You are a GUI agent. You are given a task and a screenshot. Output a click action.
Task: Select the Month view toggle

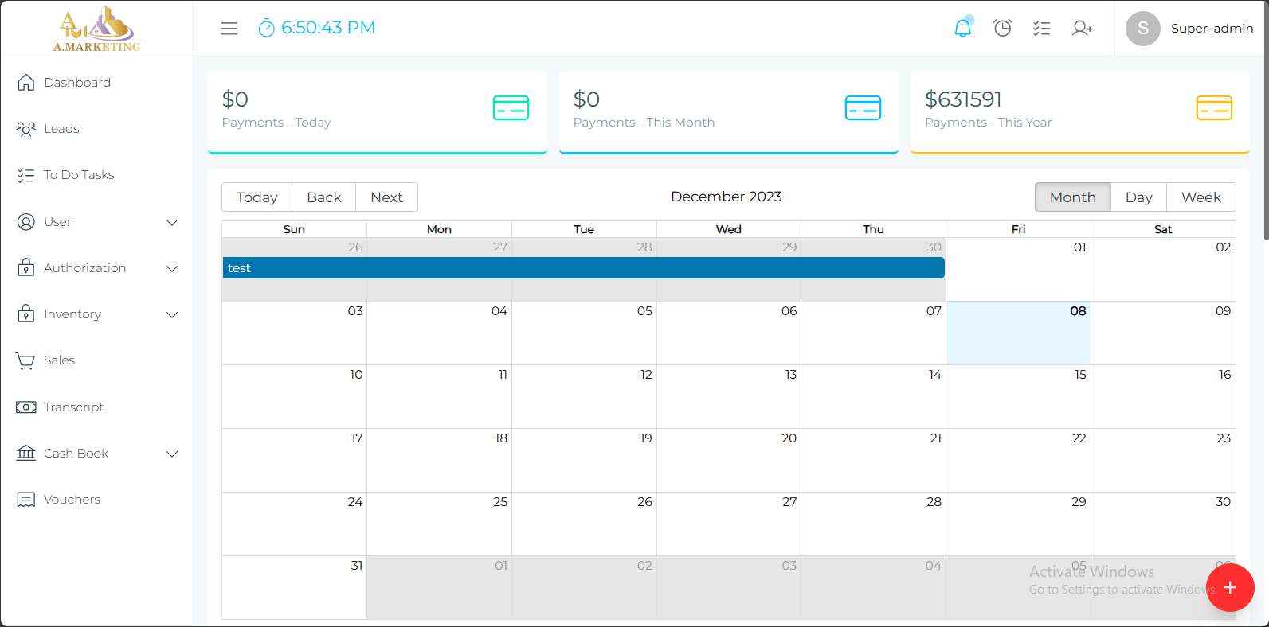point(1072,197)
